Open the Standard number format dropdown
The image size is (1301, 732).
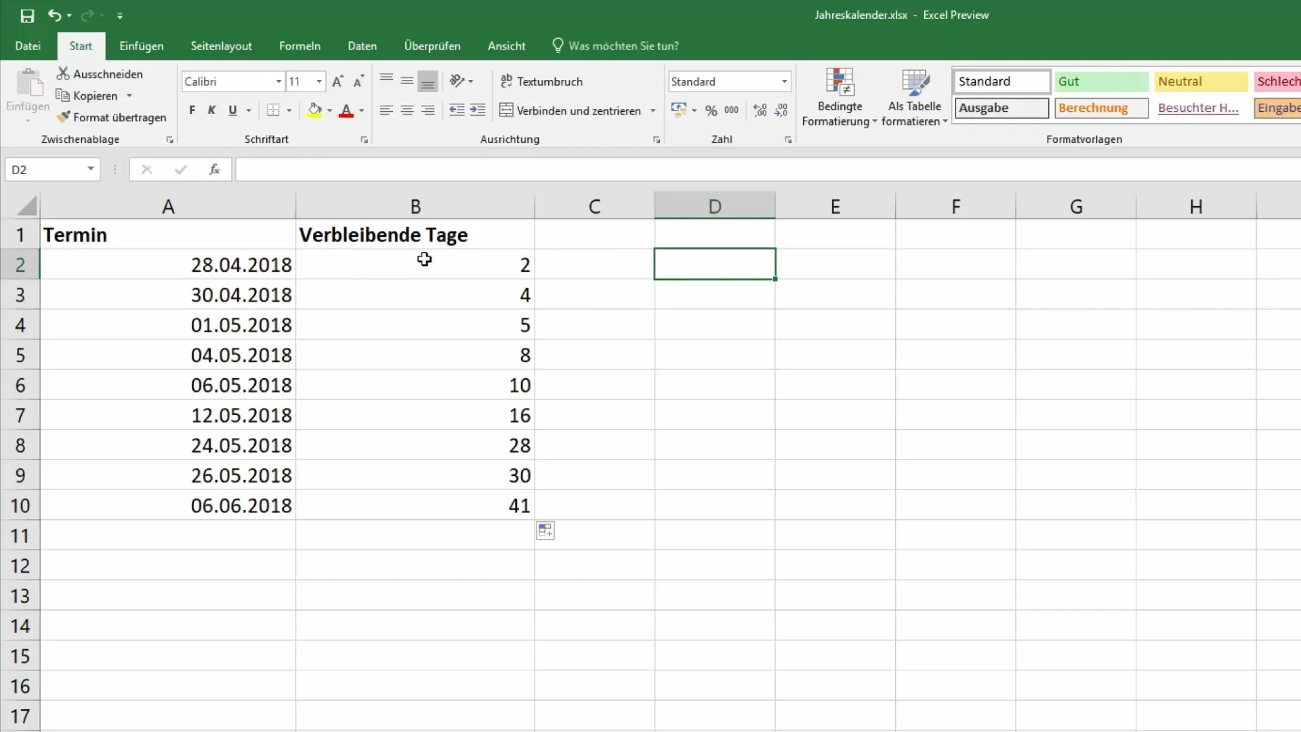point(784,81)
